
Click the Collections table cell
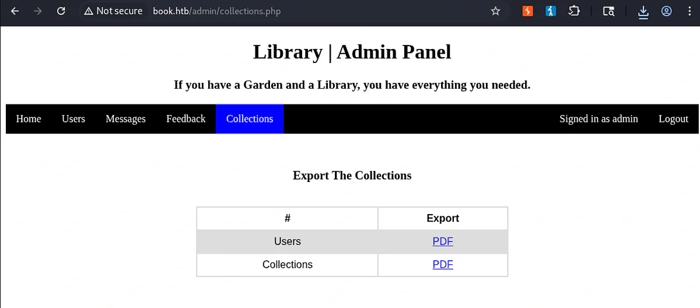[288, 265]
